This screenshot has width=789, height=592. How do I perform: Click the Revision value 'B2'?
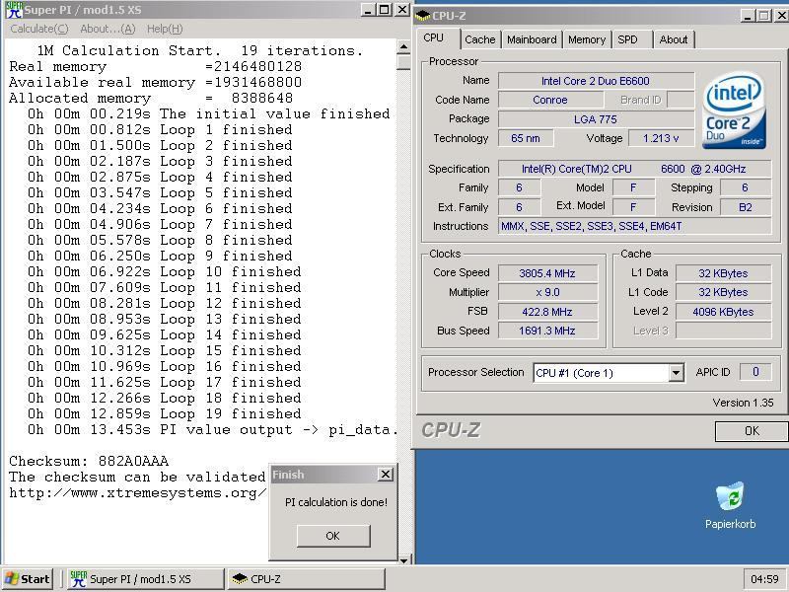click(x=746, y=207)
